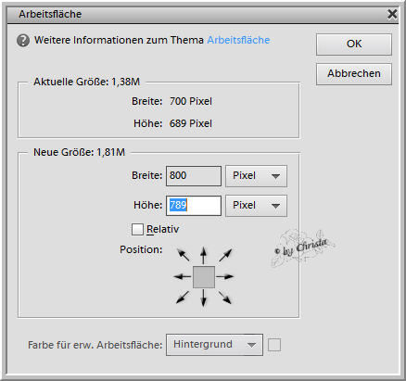
Task: Pick the downward anchor arrow
Action: [203, 298]
